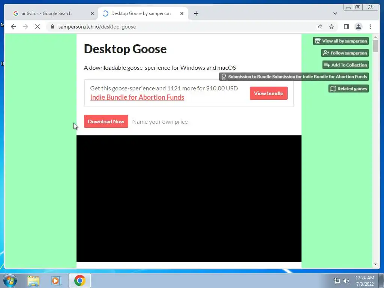384x288 pixels.
Task: Go back using the browser back arrow
Action: 13,27
